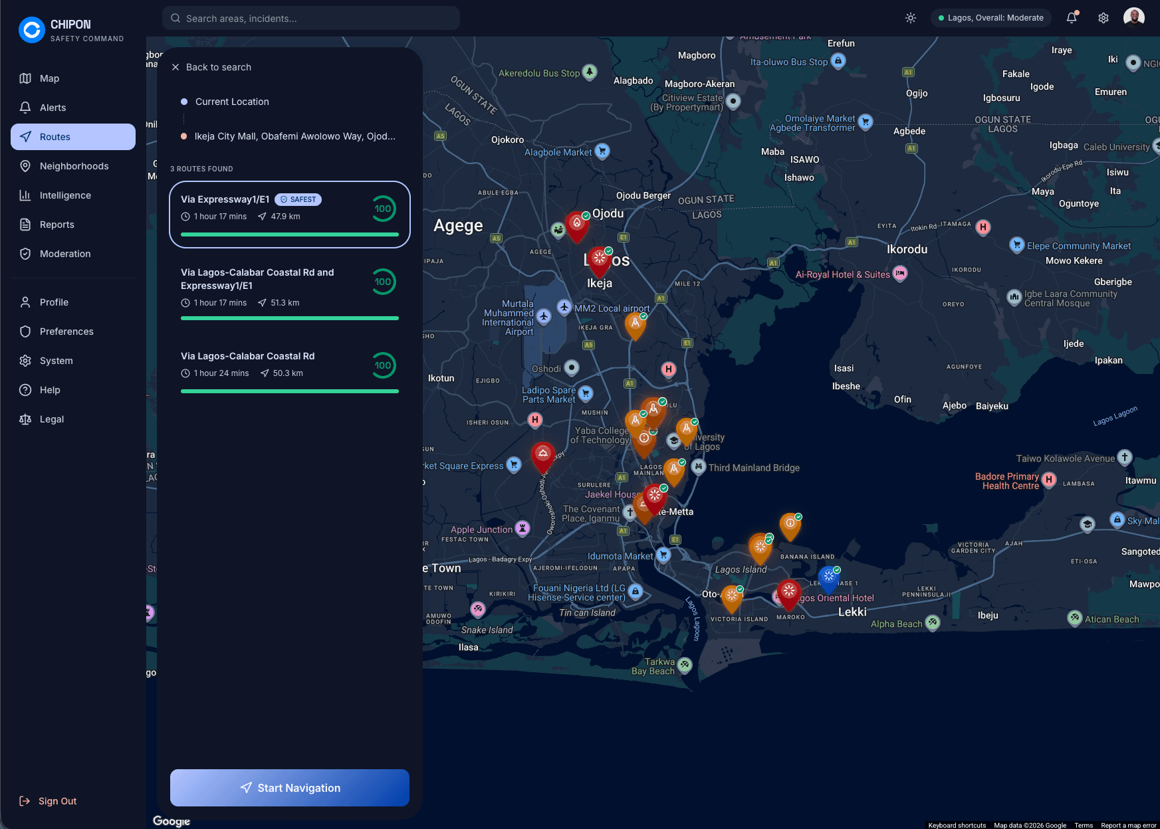
Task: Switch to the Preferences section
Action: 64,331
